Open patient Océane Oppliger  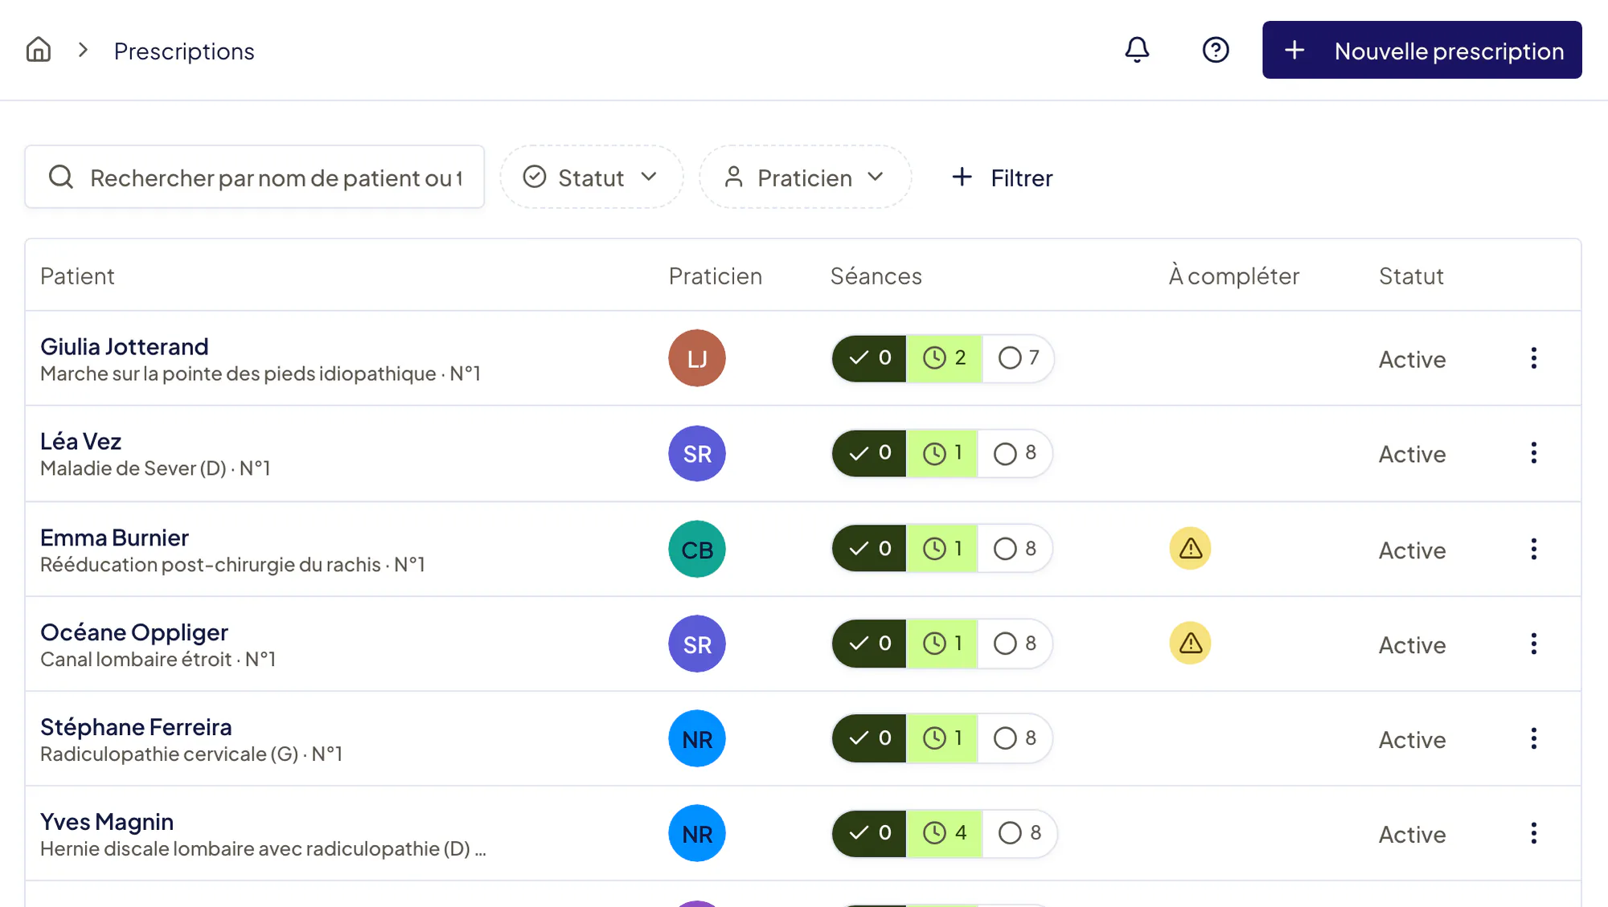pos(134,633)
